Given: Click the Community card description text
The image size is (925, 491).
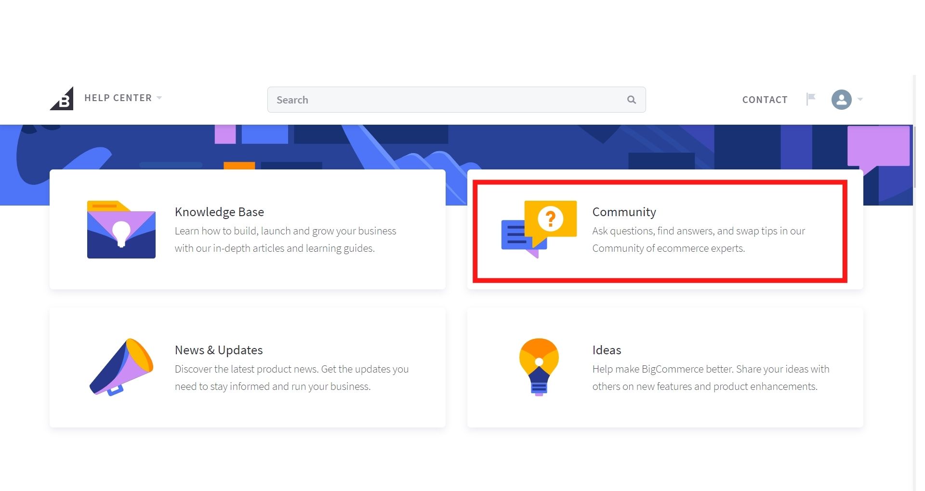Looking at the screenshot, I should pyautogui.click(x=698, y=240).
